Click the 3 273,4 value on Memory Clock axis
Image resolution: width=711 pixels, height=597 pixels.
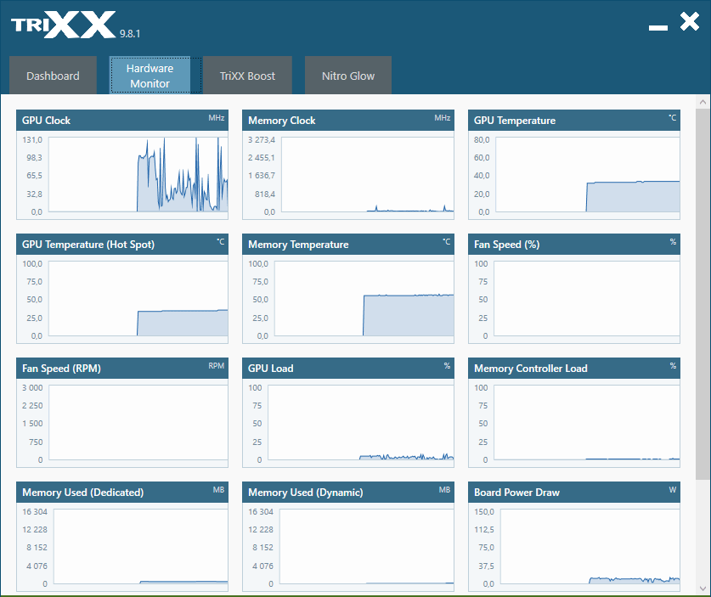pyautogui.click(x=261, y=140)
